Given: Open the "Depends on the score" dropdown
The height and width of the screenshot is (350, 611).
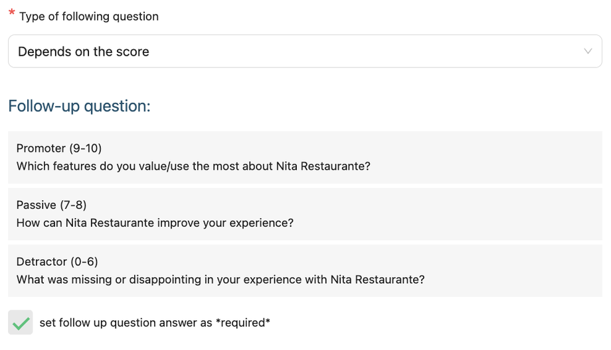Looking at the screenshot, I should [305, 51].
